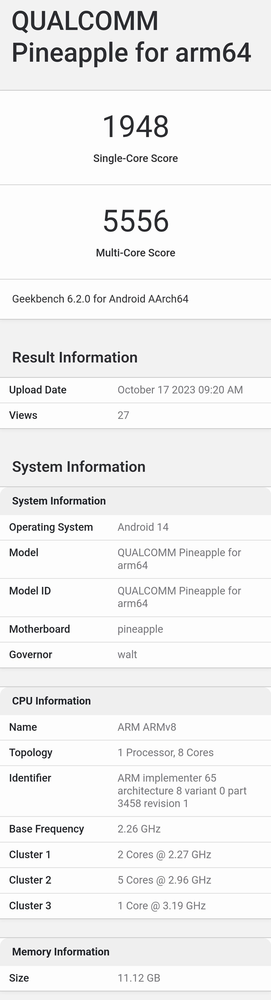
Task: Click the QUALCOMM Pineapple for arm64 page title
Action: pos(131,37)
